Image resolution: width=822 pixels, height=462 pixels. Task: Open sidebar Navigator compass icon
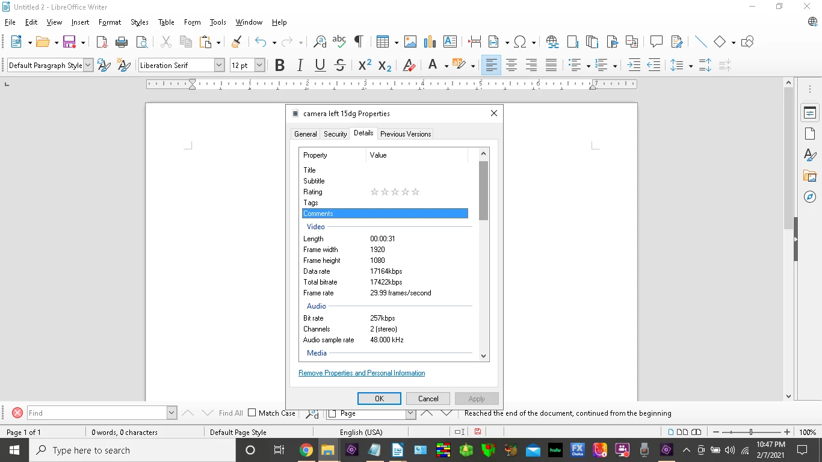[810, 197]
